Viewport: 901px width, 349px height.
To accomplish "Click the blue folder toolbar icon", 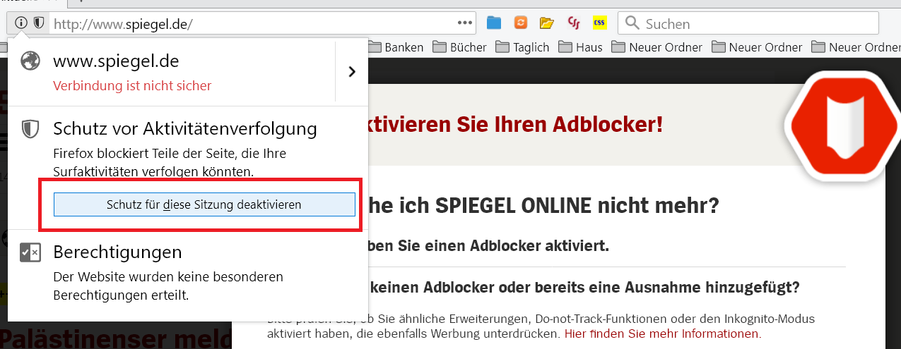I will [494, 23].
